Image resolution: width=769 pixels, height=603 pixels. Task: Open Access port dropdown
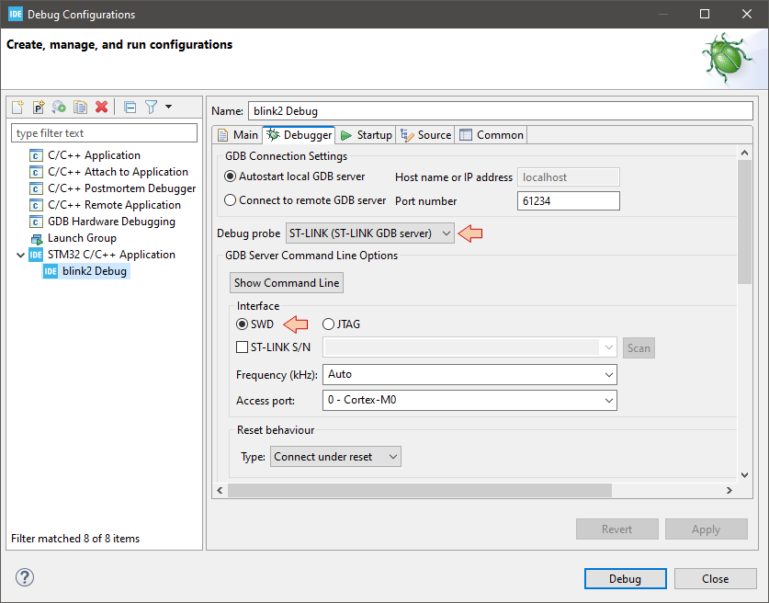coord(469,401)
